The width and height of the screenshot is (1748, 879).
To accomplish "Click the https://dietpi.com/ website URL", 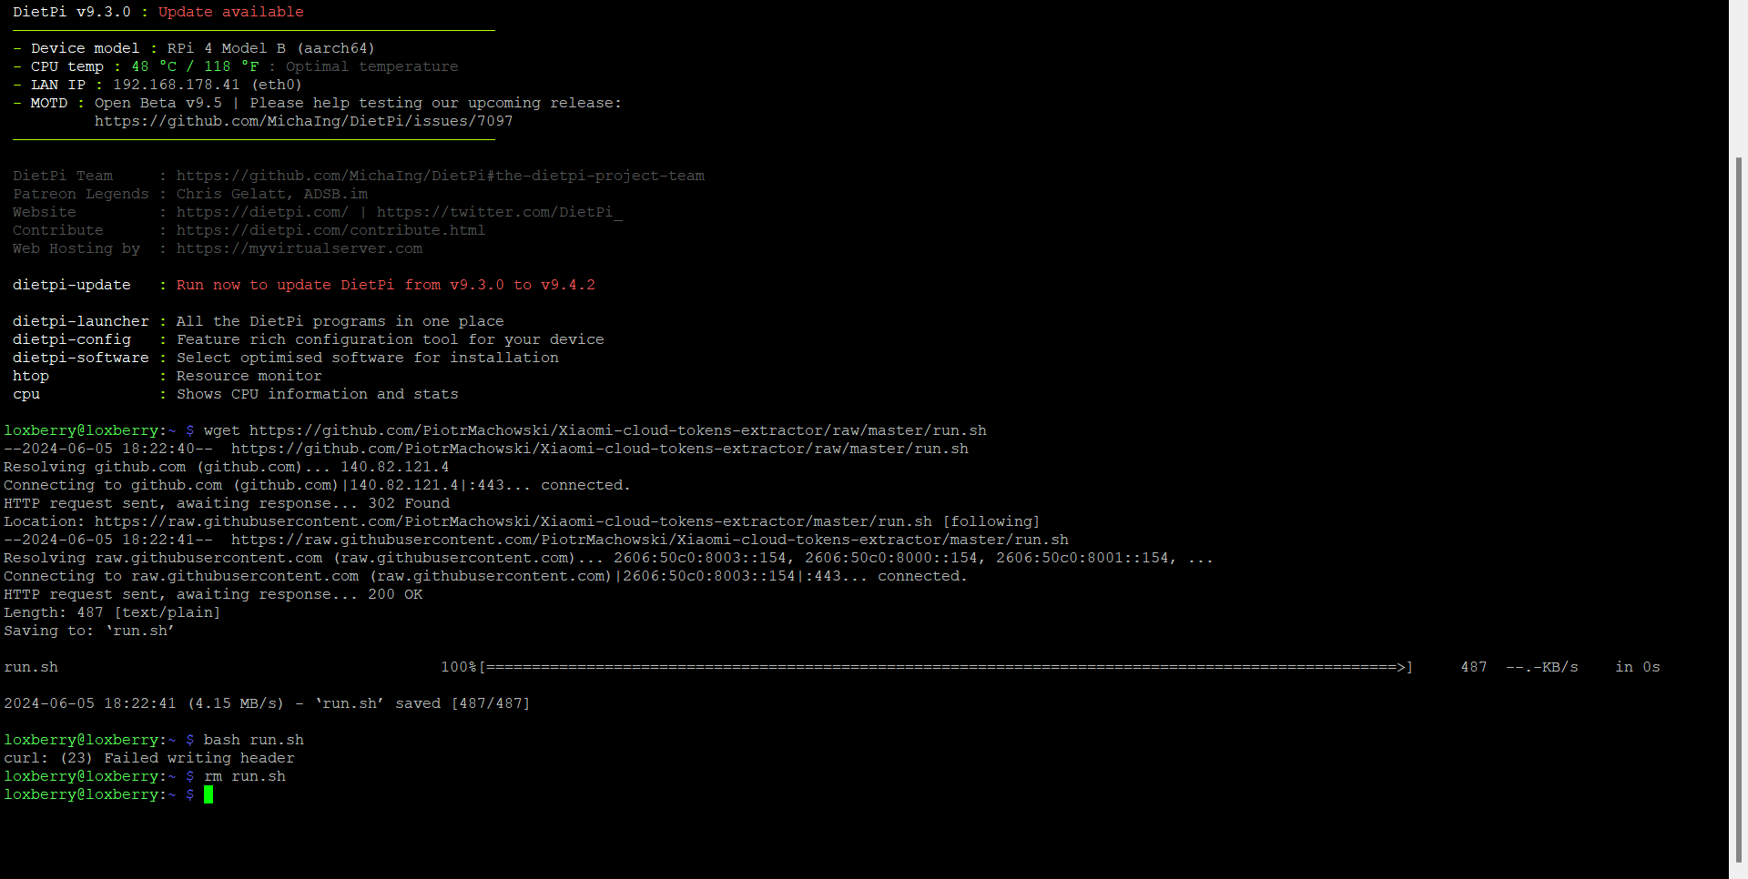I will click(x=262, y=212).
